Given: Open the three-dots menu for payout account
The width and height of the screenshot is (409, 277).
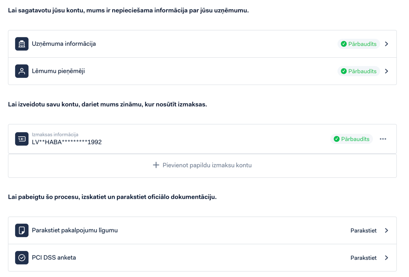Looking at the screenshot, I should [383, 139].
